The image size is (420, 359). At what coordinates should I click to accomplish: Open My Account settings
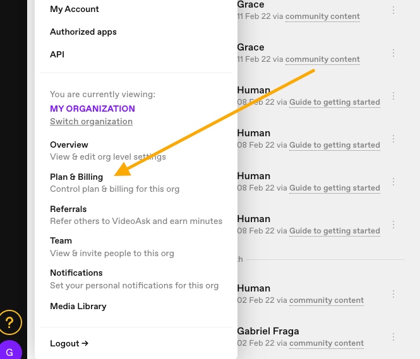tap(75, 9)
